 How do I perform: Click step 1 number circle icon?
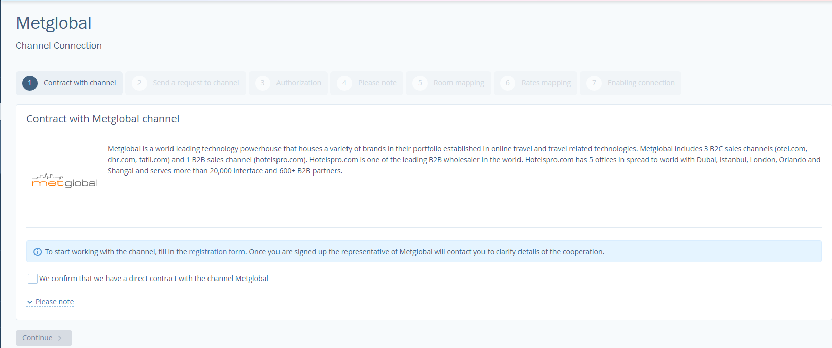coord(30,83)
